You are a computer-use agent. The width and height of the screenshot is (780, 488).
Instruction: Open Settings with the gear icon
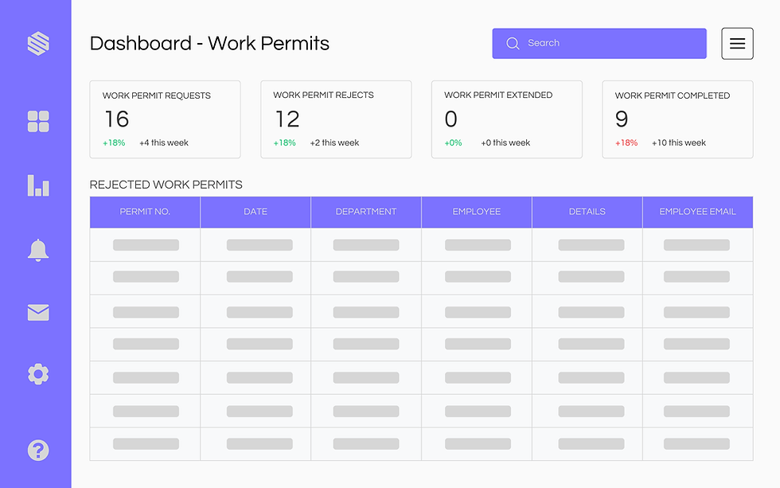(36, 374)
